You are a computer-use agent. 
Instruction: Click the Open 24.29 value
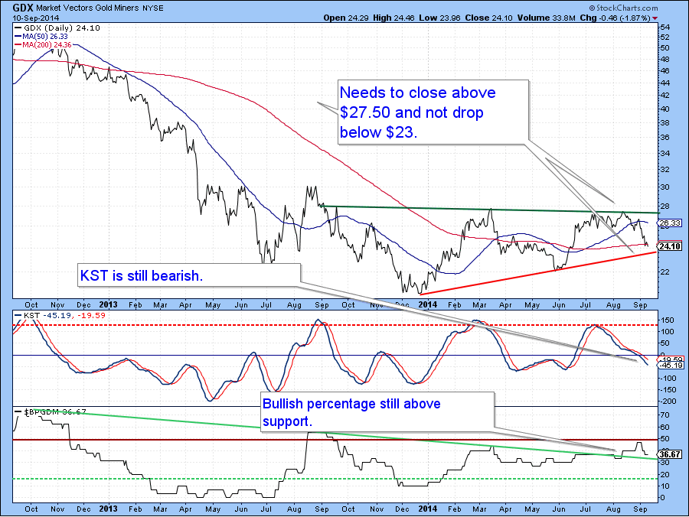point(346,18)
